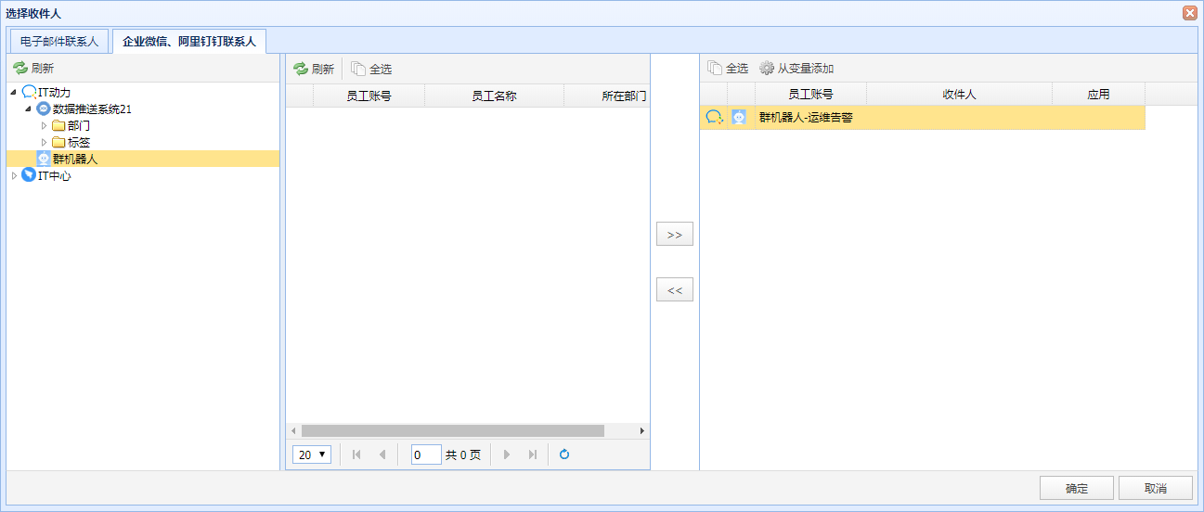Viewport: 1204px width, 512px height.
Task: Click the 数据推送系统21 app icon
Action: tap(44, 109)
